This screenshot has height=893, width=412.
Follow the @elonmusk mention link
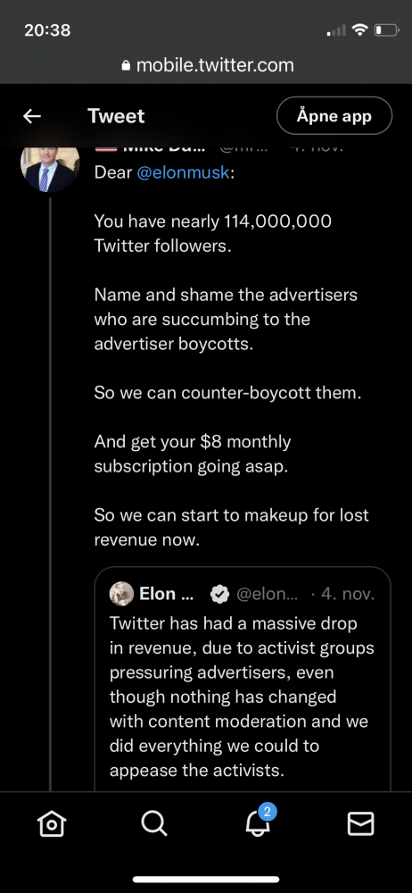tap(183, 172)
